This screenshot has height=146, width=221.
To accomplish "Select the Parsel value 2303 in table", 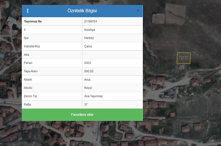I will [88, 63].
